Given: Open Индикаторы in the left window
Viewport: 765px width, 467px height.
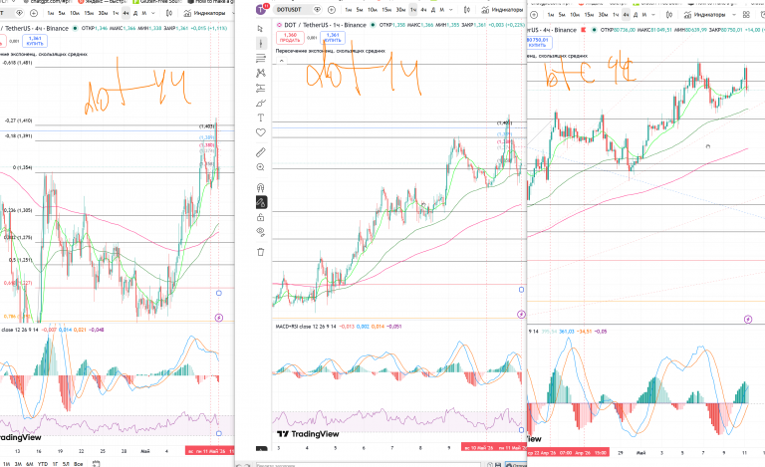Looking at the screenshot, I should pos(205,13).
